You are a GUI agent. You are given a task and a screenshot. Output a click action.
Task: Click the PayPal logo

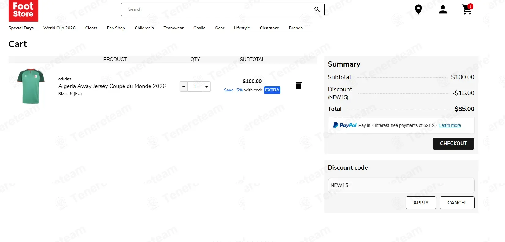[345, 125]
